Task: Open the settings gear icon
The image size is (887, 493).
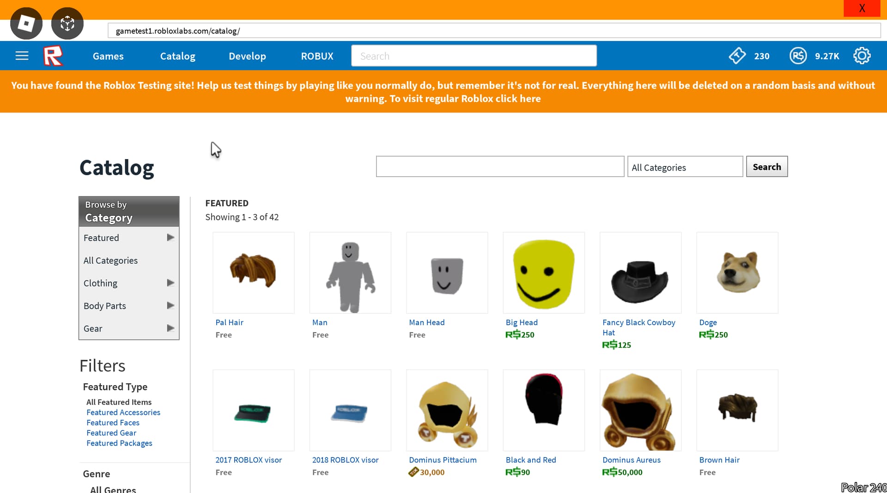Action: click(x=862, y=56)
